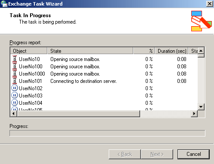214x164 pixels.
Task: Click the hourglass icon beside UserNo10
Action: (15, 59)
